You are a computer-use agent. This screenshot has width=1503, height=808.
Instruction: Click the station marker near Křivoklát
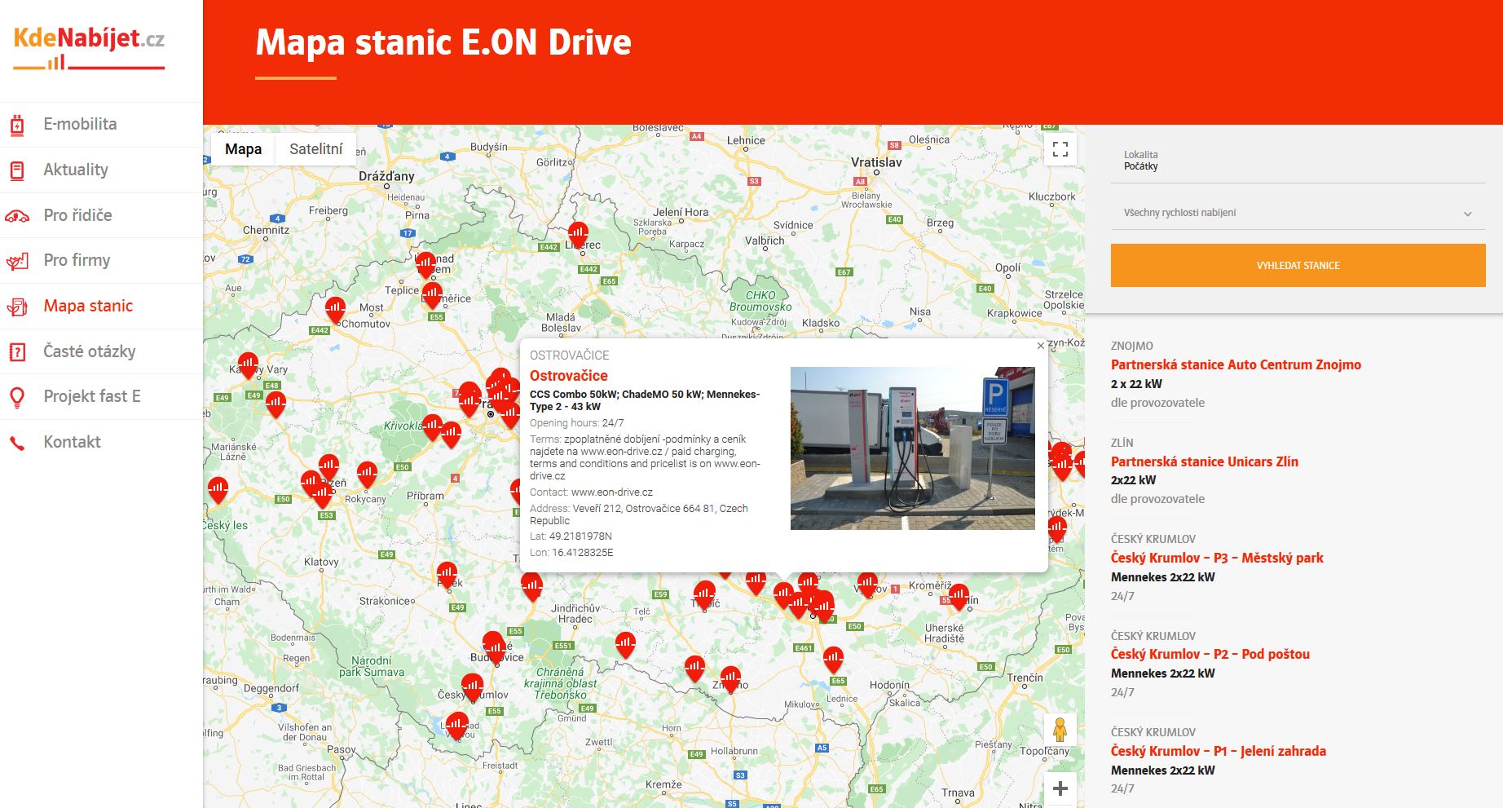pyautogui.click(x=432, y=428)
